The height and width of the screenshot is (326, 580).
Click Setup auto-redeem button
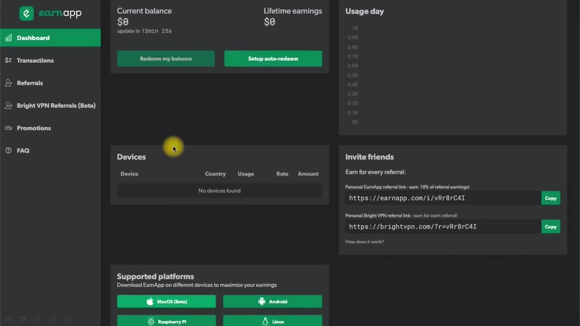(x=273, y=58)
